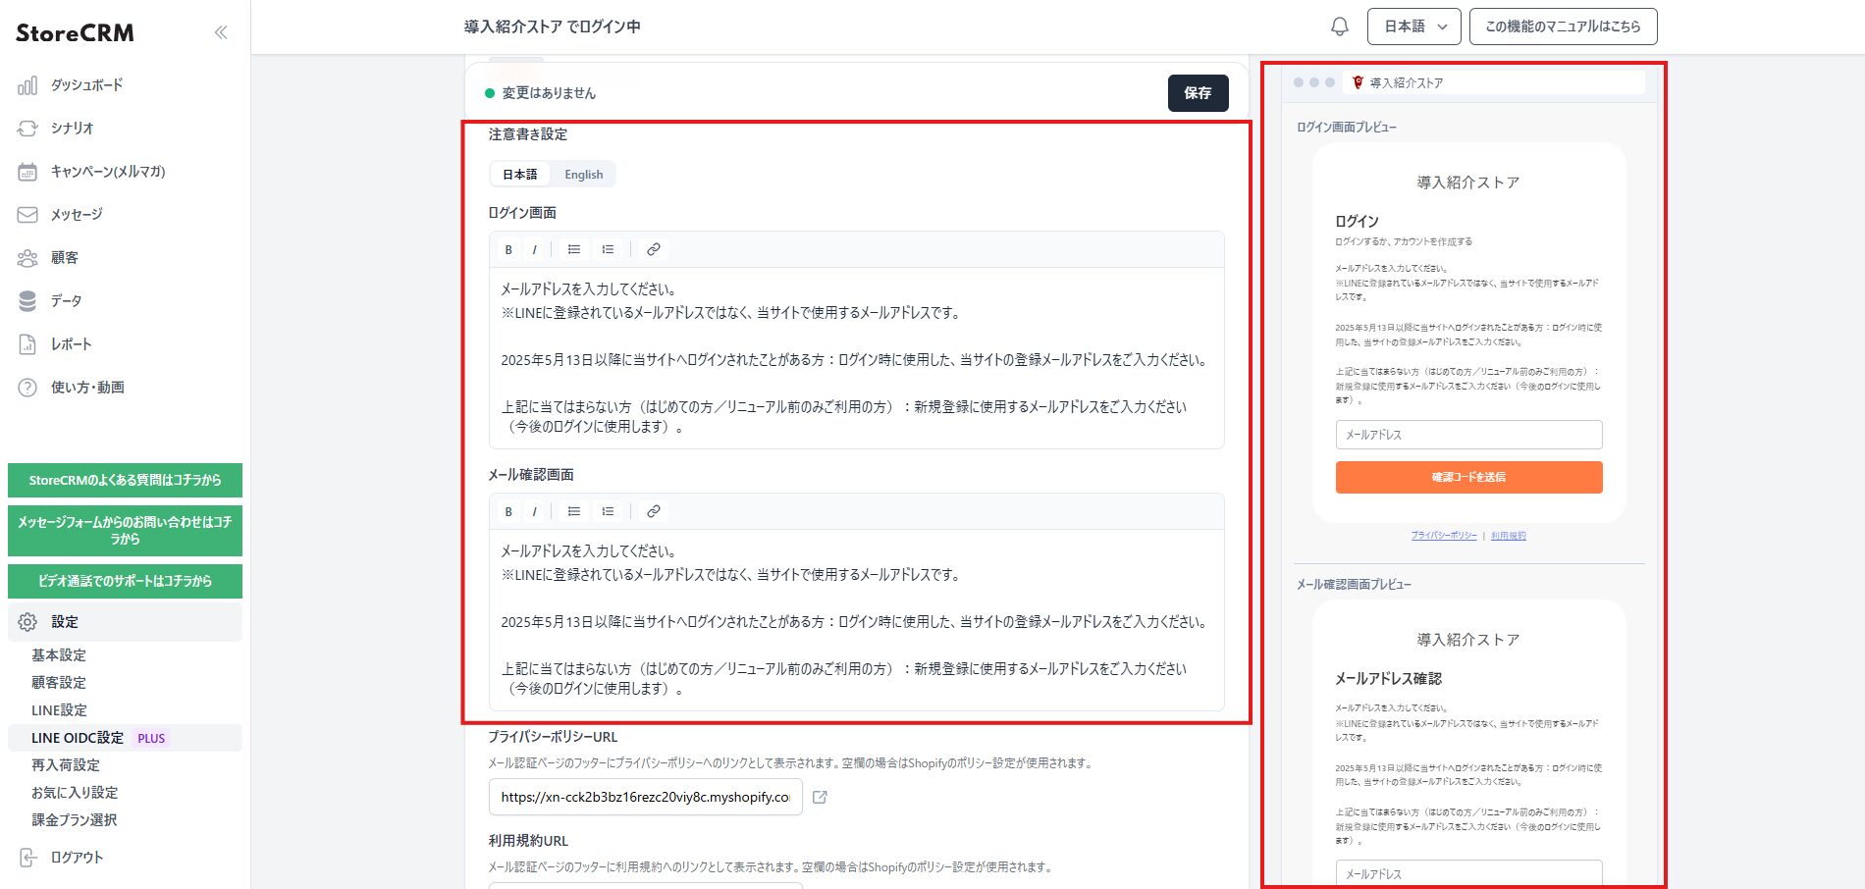Screen dimensions: 1865x889
Task: Collapse the StoreCRM sidebar
Action: pos(221,32)
